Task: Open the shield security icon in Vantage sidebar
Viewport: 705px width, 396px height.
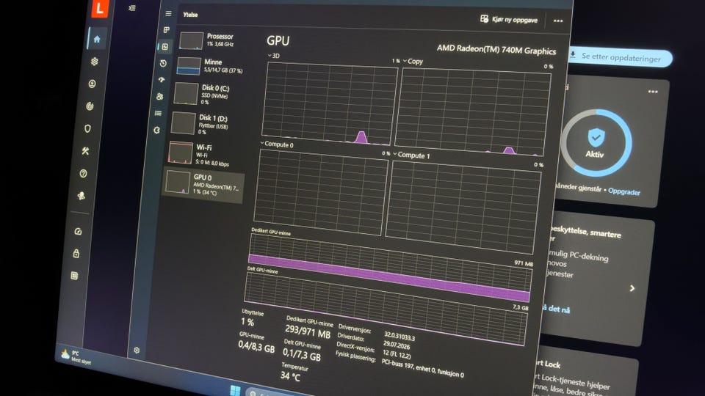Action: click(x=87, y=128)
